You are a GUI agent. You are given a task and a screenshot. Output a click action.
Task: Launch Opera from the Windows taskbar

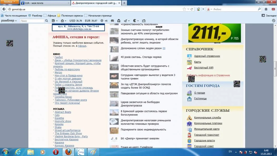coord(56,152)
